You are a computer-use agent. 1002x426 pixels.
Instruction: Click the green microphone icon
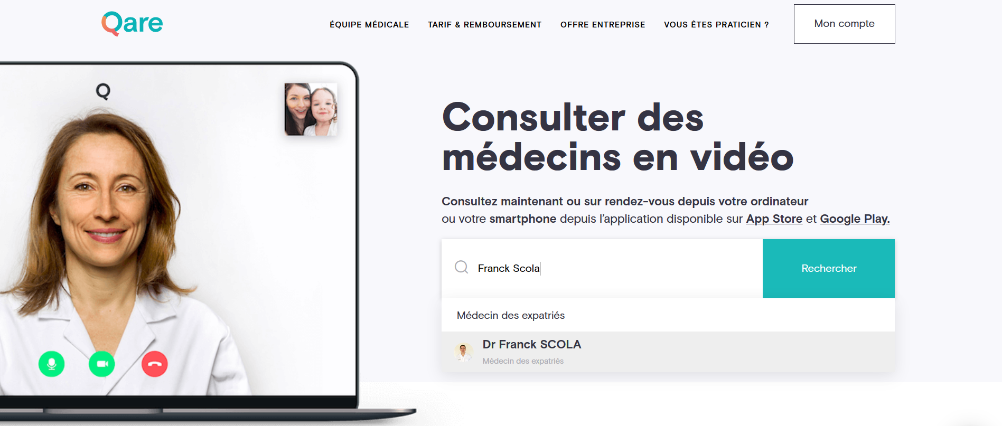pyautogui.click(x=52, y=364)
